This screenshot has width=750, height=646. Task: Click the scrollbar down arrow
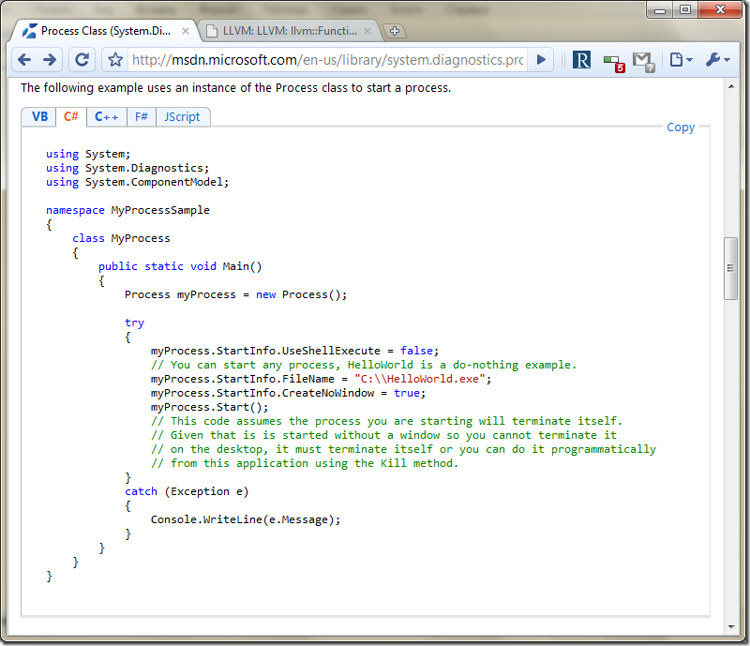(x=731, y=626)
